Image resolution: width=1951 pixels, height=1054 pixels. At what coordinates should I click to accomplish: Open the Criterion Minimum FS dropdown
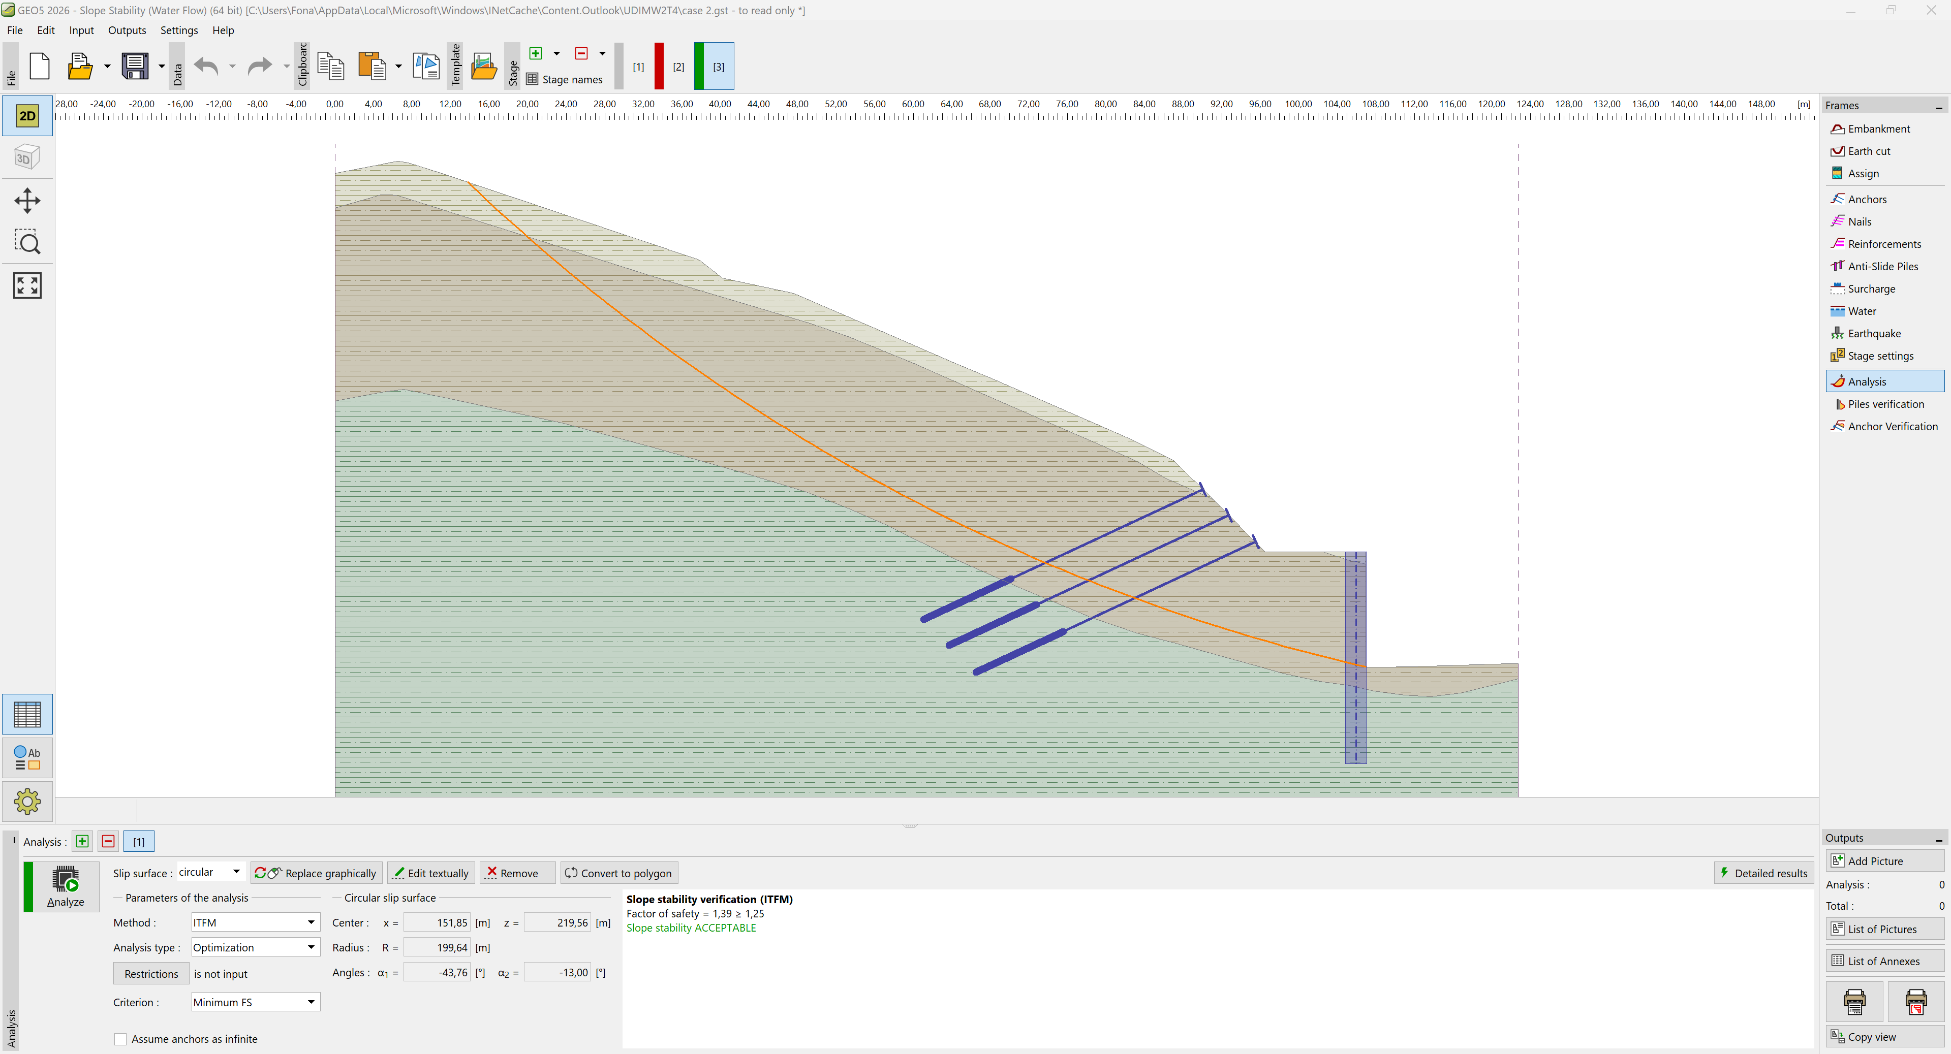[255, 1002]
